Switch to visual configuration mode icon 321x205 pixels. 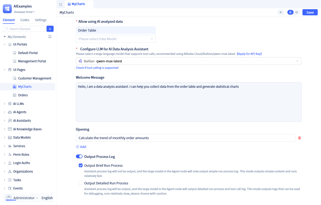tap(290, 12)
